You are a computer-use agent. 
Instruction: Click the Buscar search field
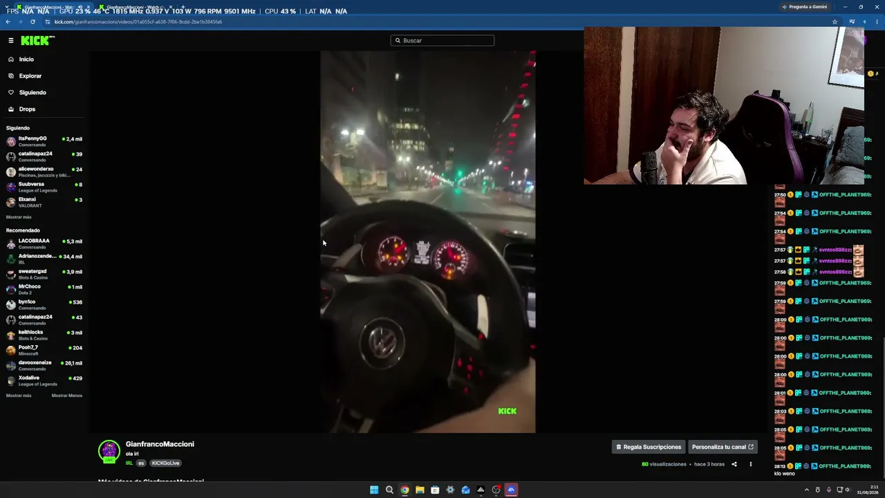tap(442, 41)
